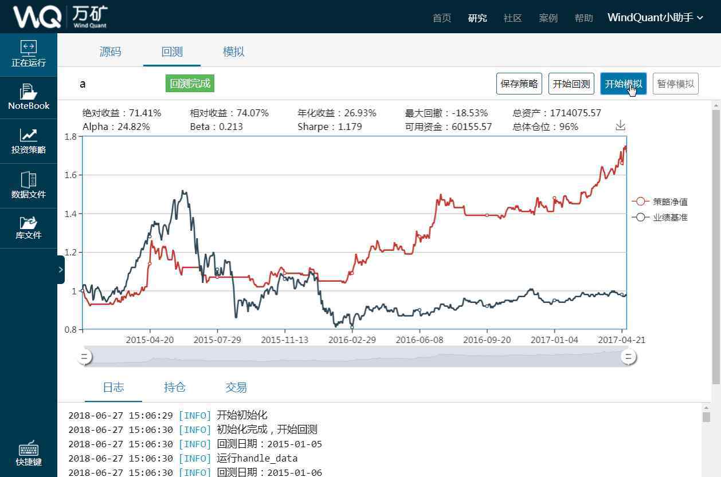Click the 可用资金：60155.57 value
721x477 pixels.
click(x=448, y=127)
